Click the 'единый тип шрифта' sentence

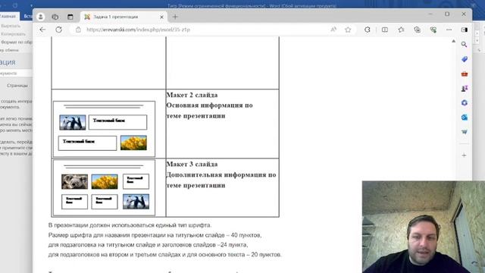coord(130,225)
